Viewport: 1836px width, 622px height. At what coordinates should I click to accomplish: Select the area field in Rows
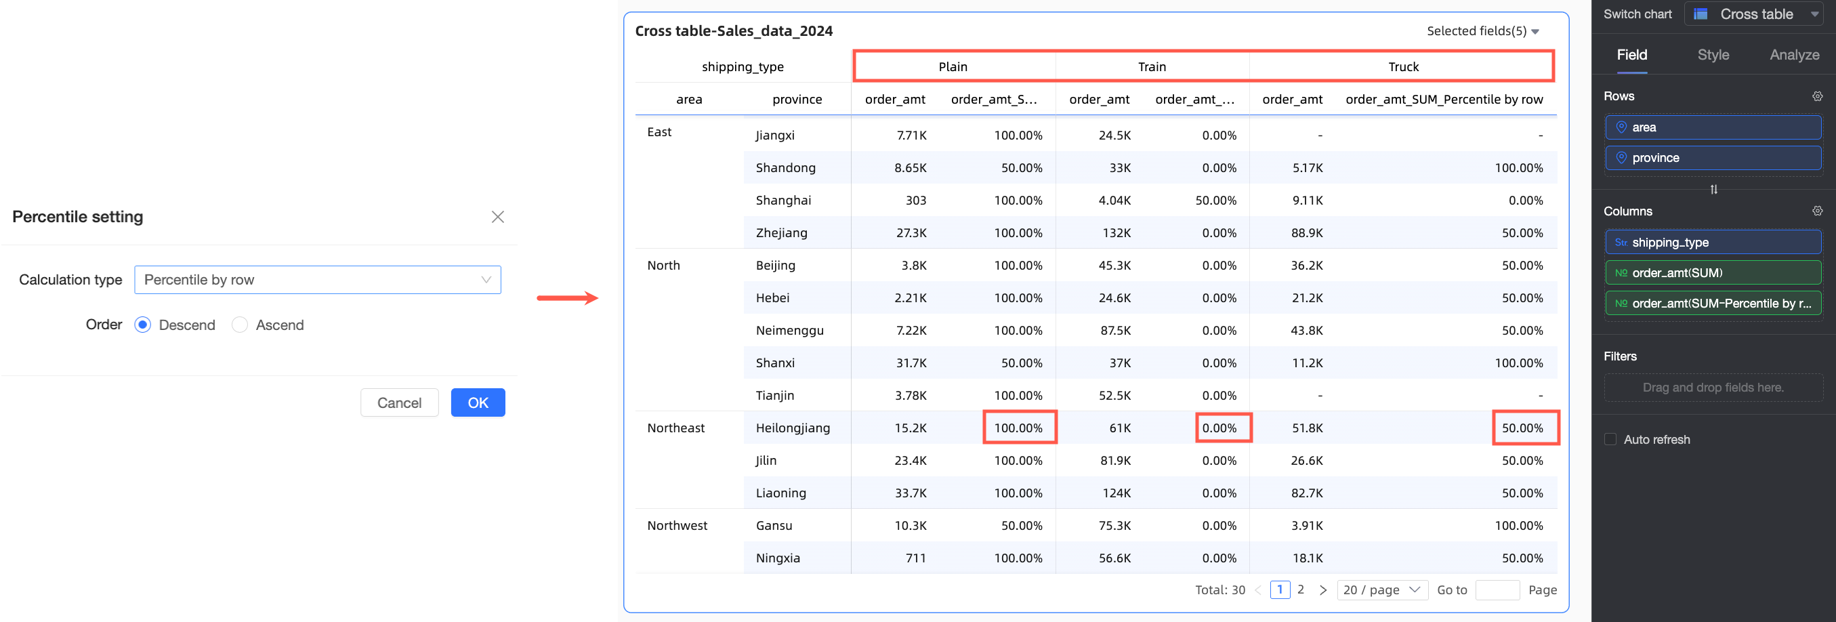[x=1713, y=127]
